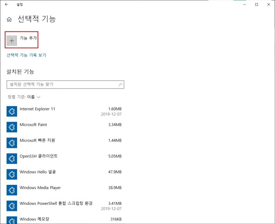Open Settings home via house icon
This screenshot has height=224, width=275.
(x=9, y=19)
